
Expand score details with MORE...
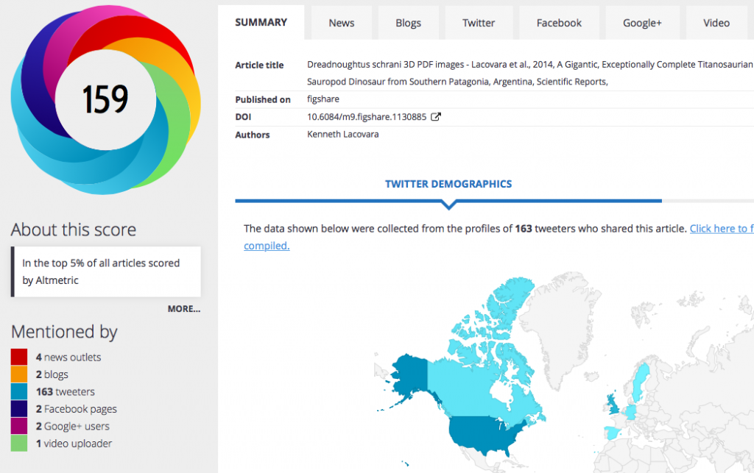click(x=183, y=309)
